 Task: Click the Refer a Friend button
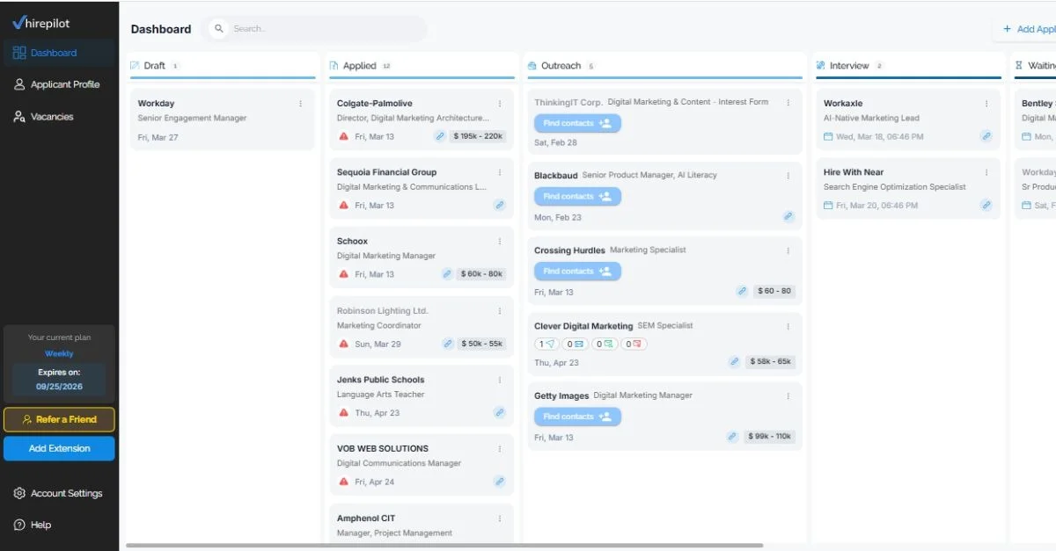click(x=59, y=419)
